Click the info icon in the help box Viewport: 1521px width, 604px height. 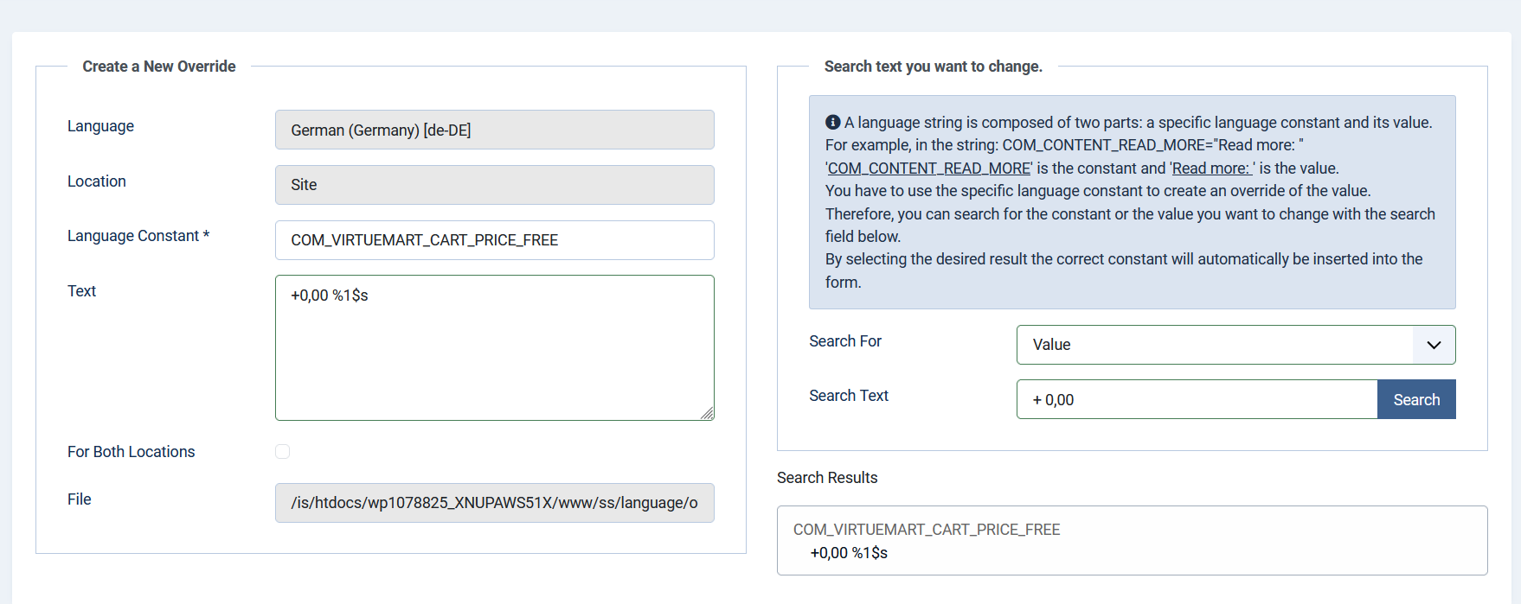coord(832,123)
